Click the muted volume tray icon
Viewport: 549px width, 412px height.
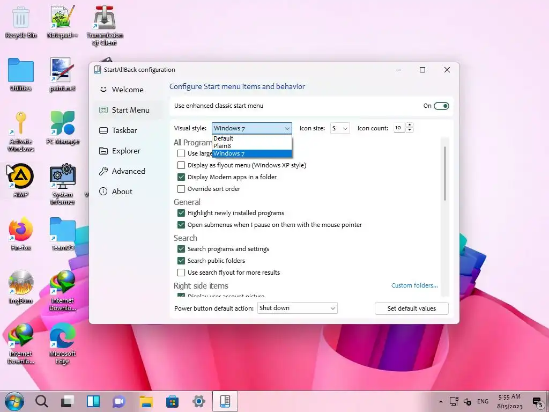[x=468, y=401]
